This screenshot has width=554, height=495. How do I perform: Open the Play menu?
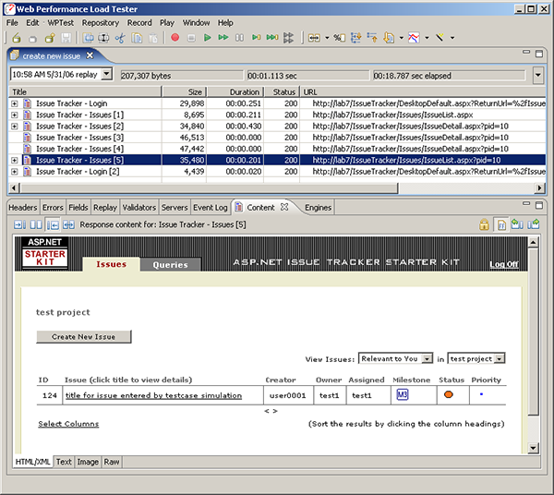point(167,23)
